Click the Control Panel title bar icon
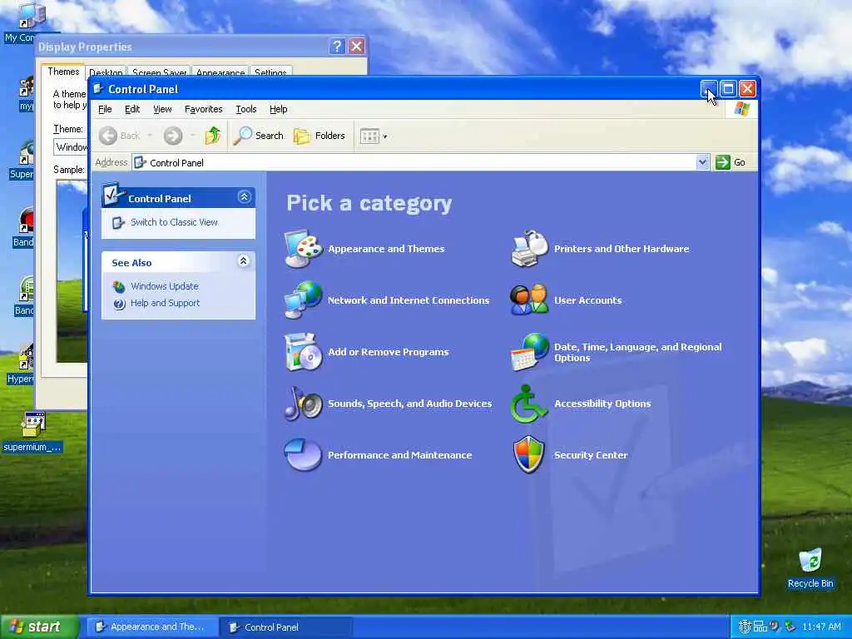Screen dimensions: 852x639 98,89
